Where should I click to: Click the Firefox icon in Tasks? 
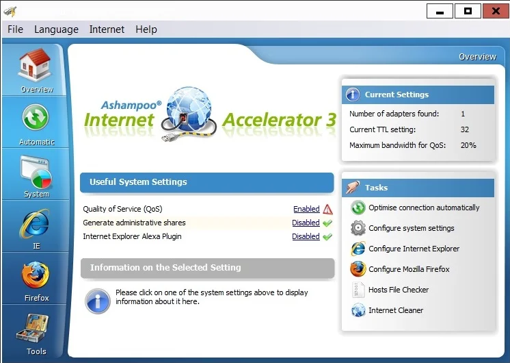(x=358, y=269)
